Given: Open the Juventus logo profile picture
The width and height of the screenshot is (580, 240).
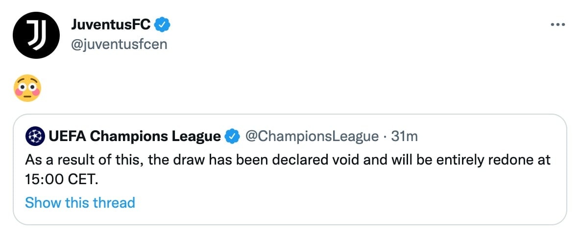Looking at the screenshot, I should pyautogui.click(x=36, y=35).
